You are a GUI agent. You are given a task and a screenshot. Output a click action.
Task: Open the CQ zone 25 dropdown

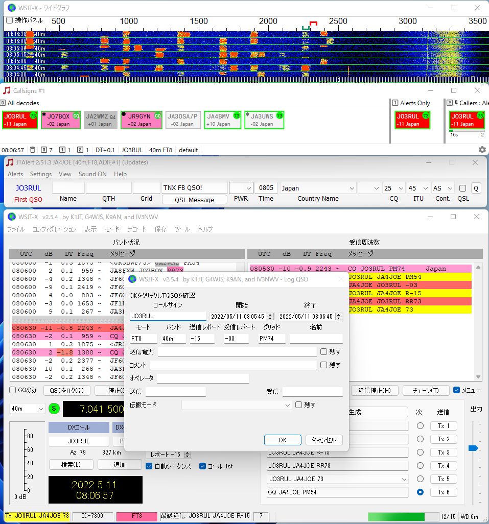(x=393, y=188)
